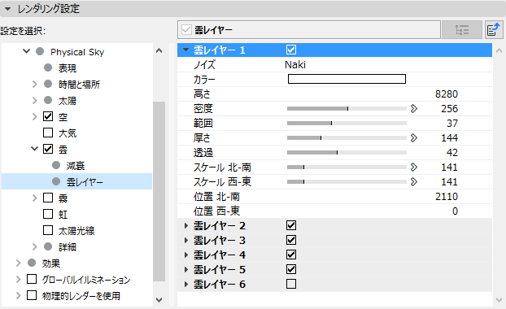Open the arrow icon beside スケール 西-東

pos(414,182)
